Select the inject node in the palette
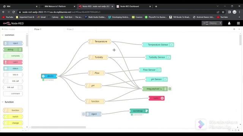243x136 pixels. (x=13, y=43)
